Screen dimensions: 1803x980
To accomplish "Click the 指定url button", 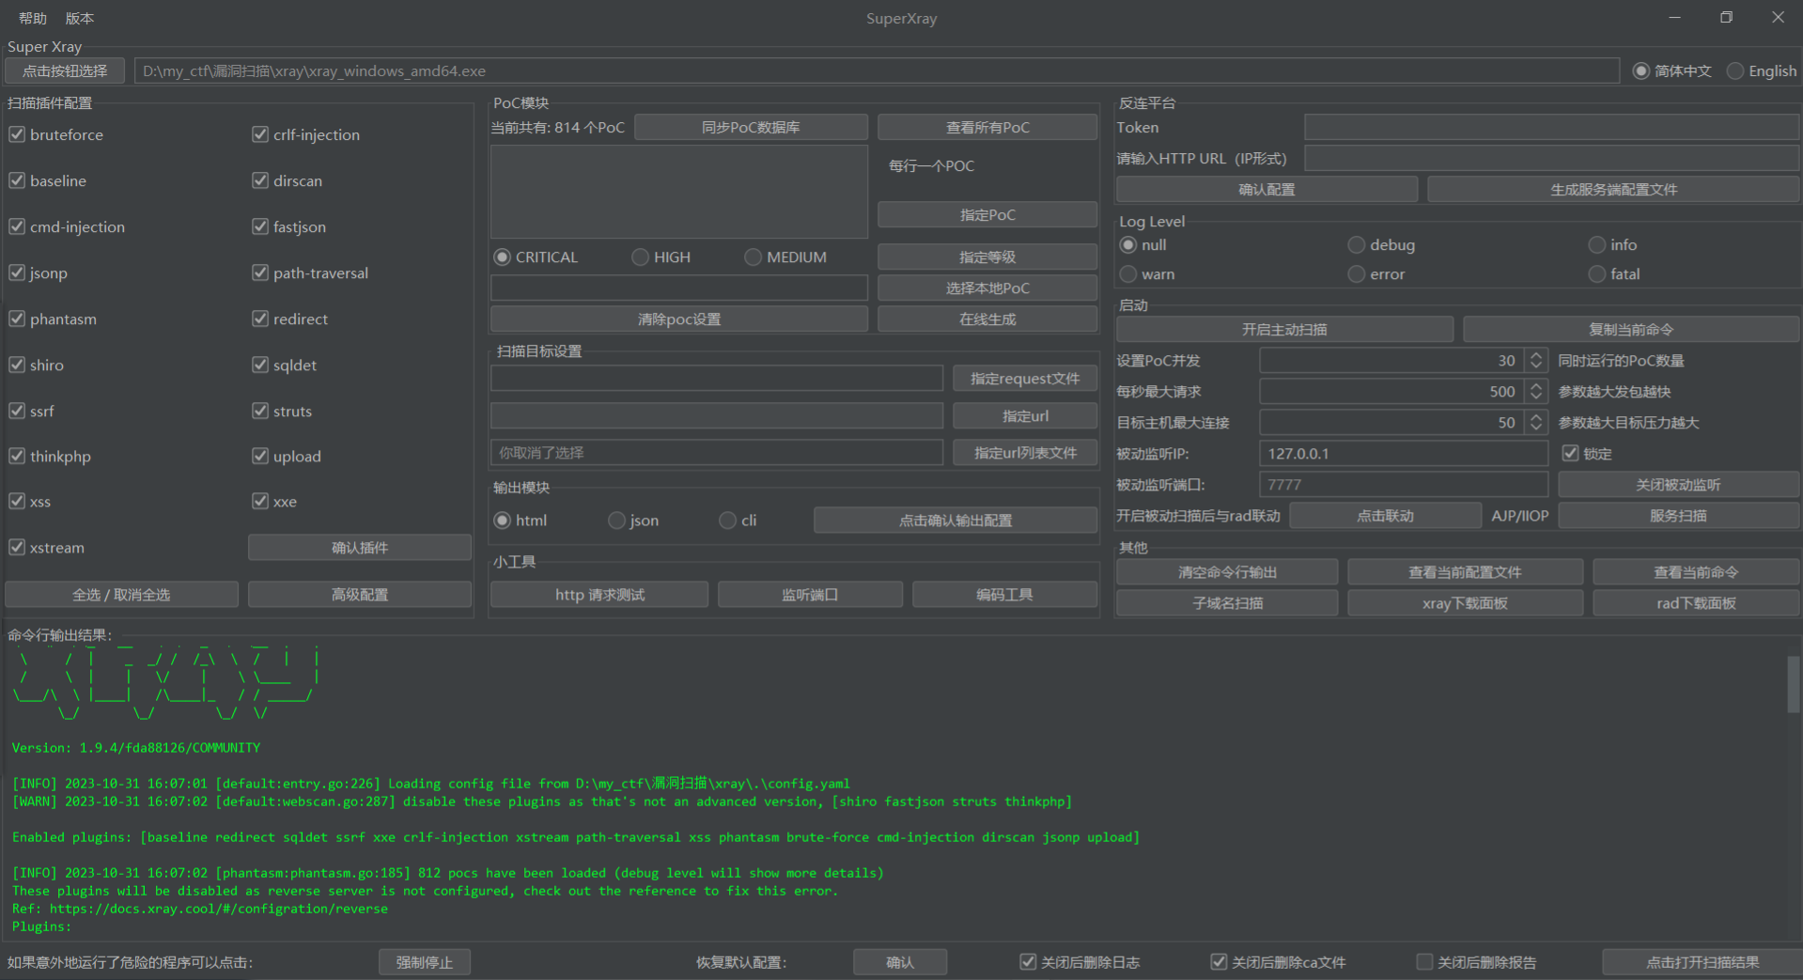I will click(x=1025, y=416).
